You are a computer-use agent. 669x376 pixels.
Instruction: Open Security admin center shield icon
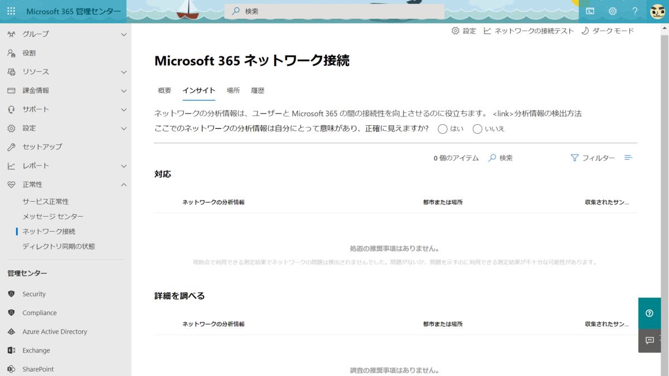11,294
